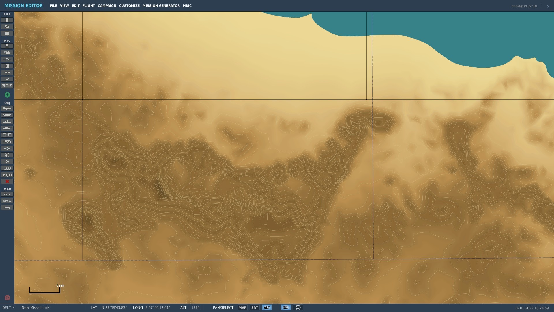554x312 pixels.
Task: Add a helicopter group
Action: point(7,115)
